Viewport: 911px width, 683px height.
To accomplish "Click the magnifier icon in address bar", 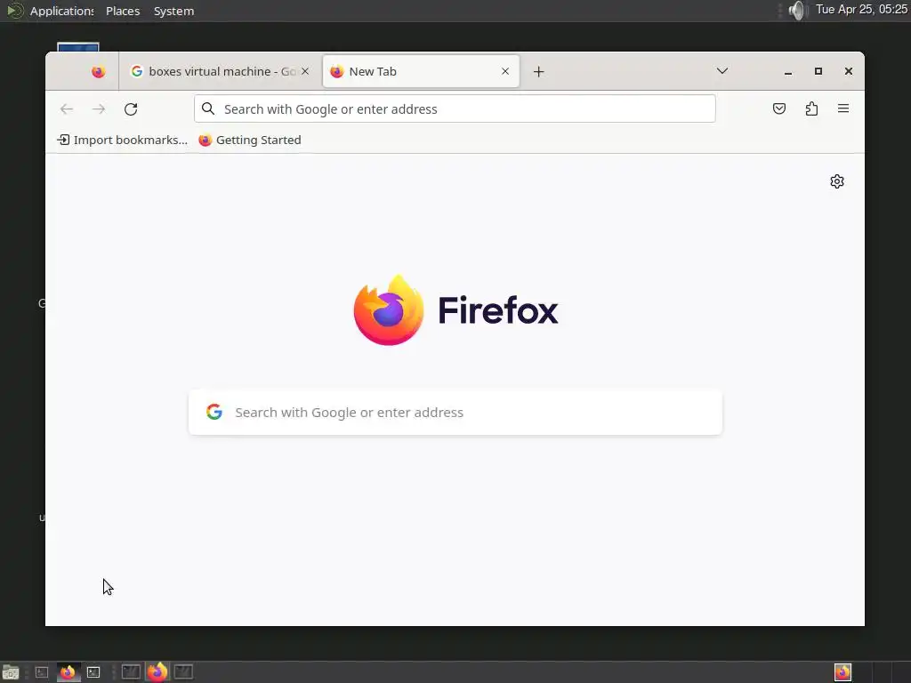I will (208, 108).
